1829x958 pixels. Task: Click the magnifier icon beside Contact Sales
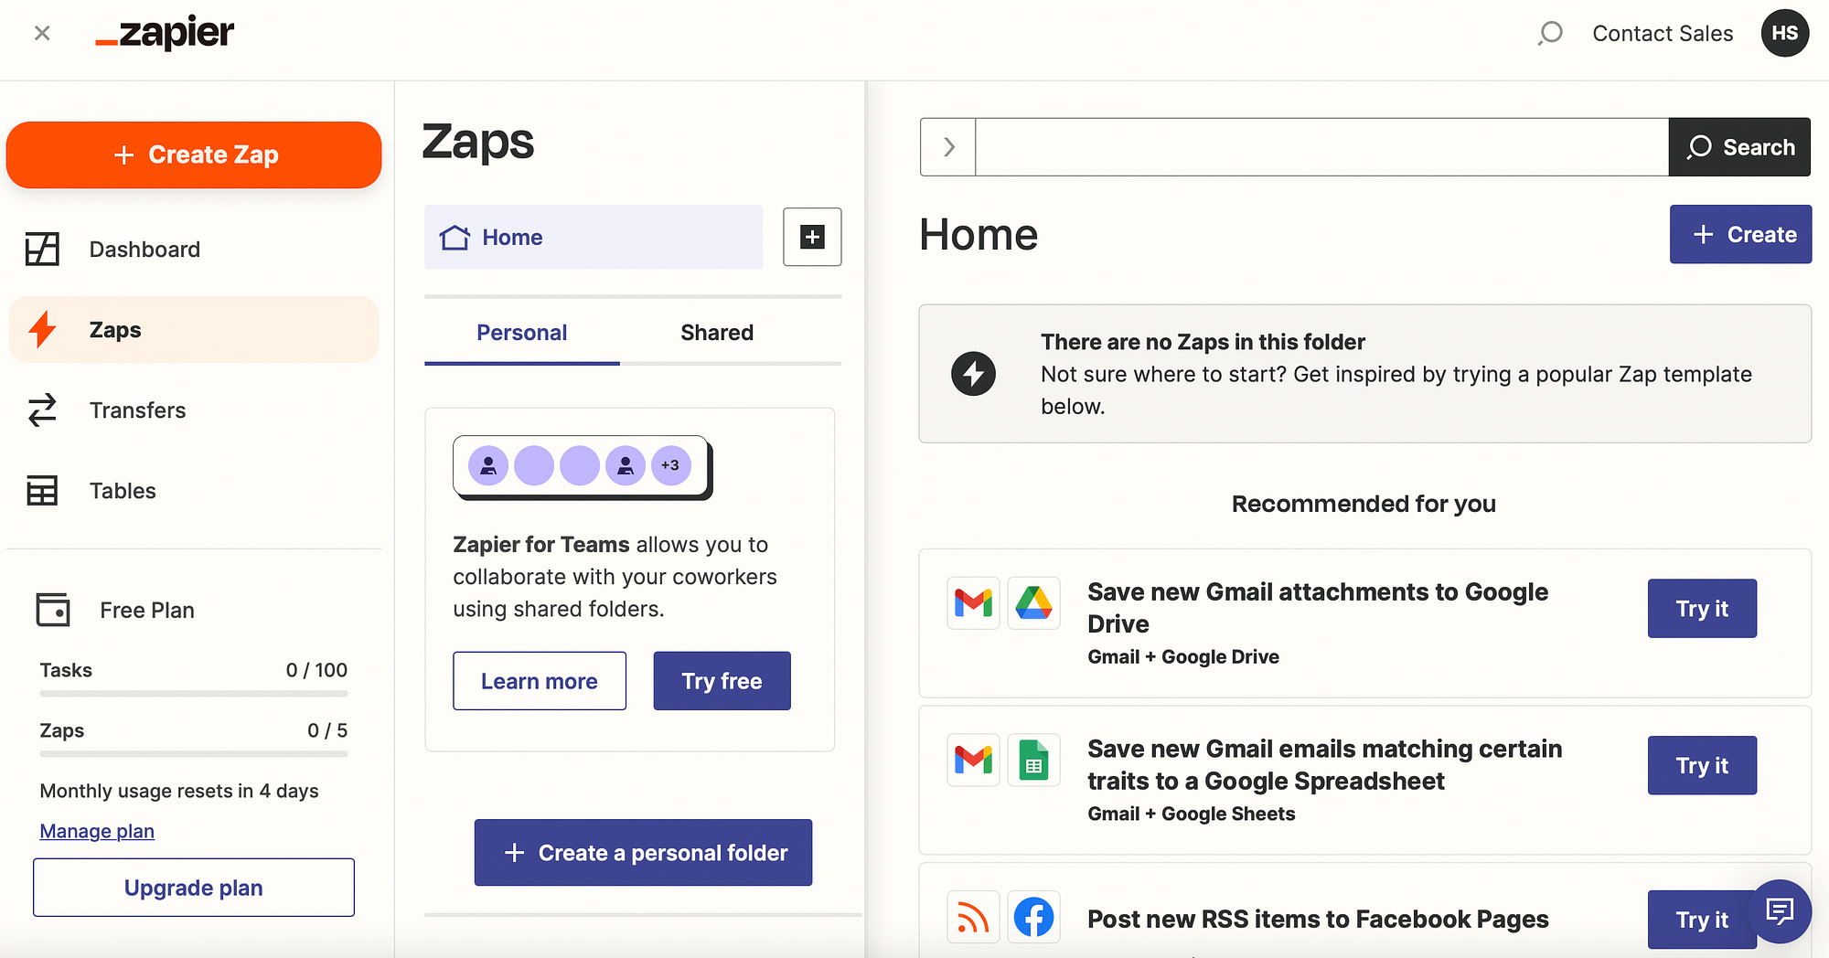(1550, 34)
